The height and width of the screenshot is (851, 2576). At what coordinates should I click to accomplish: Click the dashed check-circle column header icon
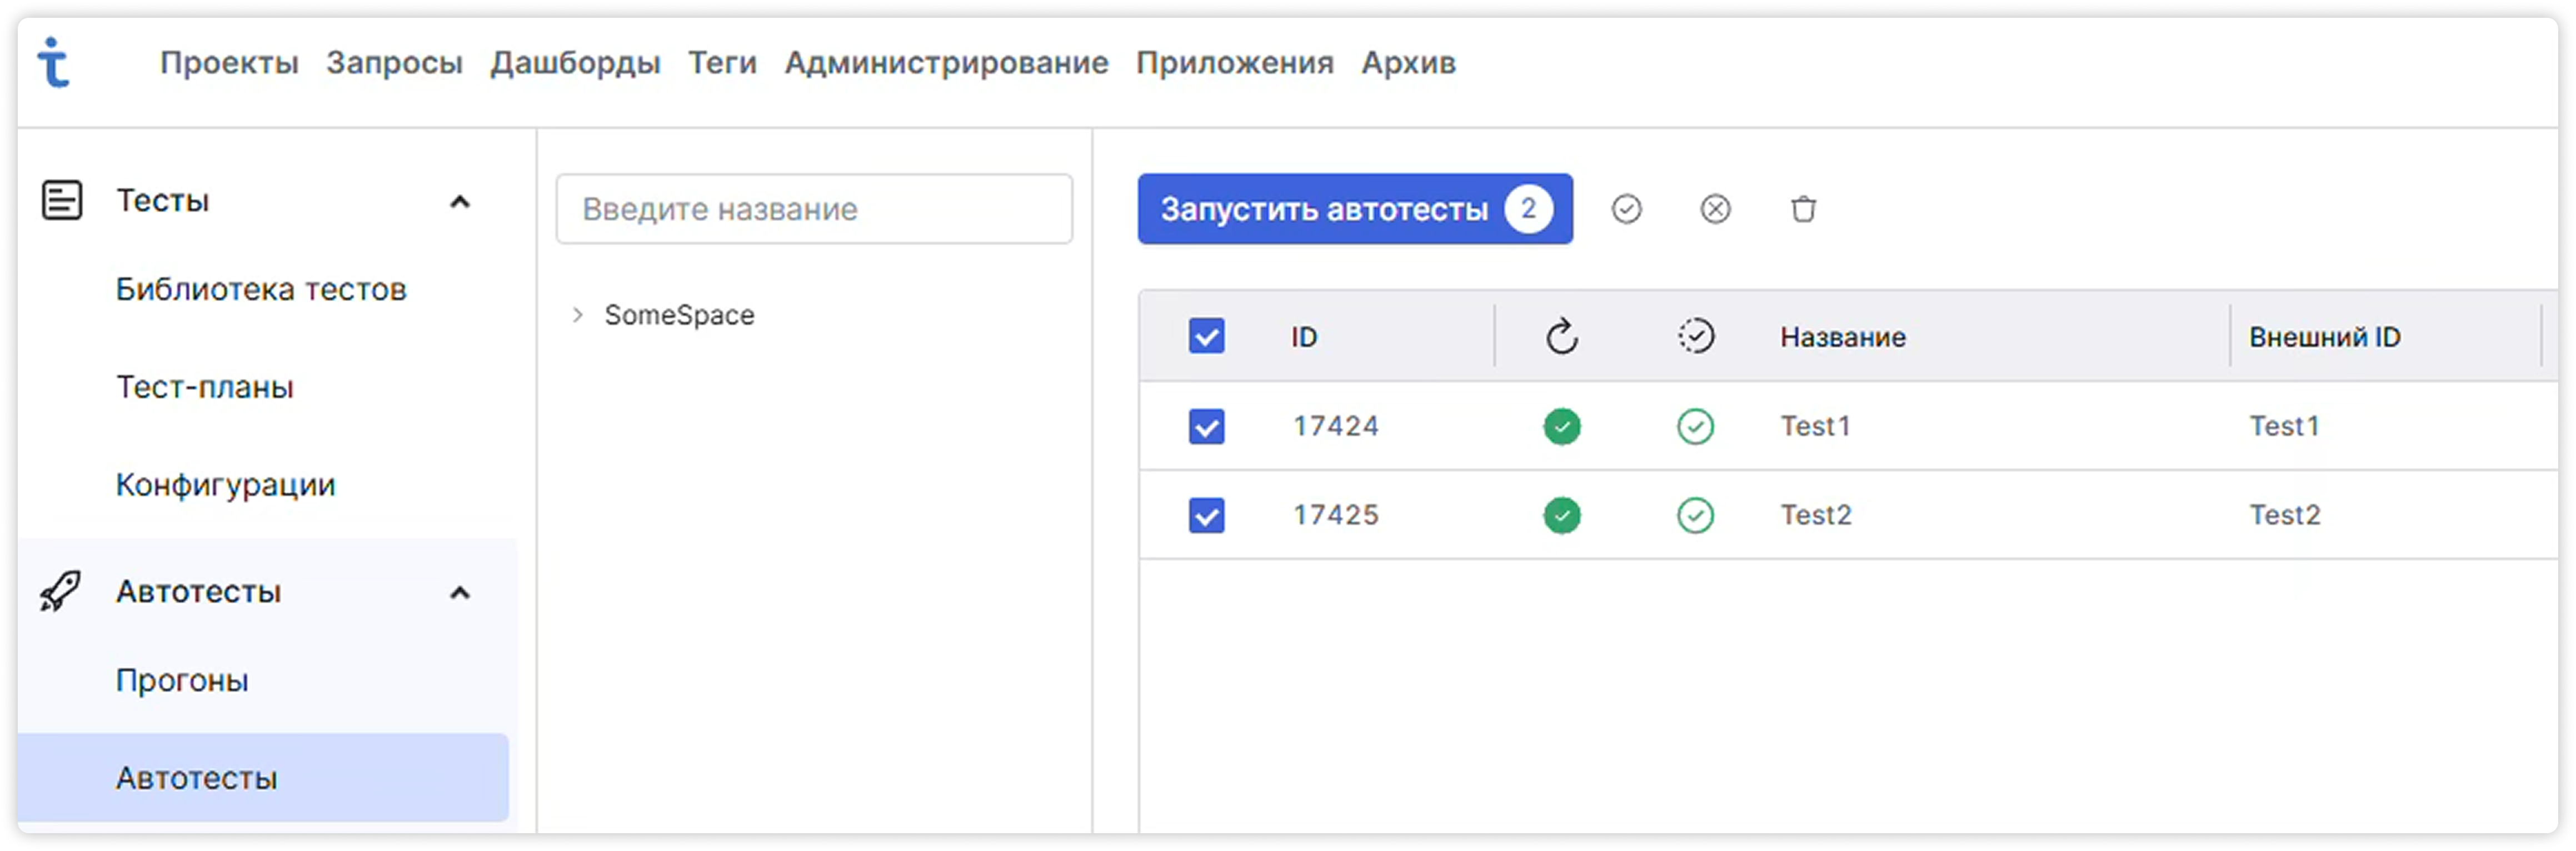click(x=1695, y=336)
